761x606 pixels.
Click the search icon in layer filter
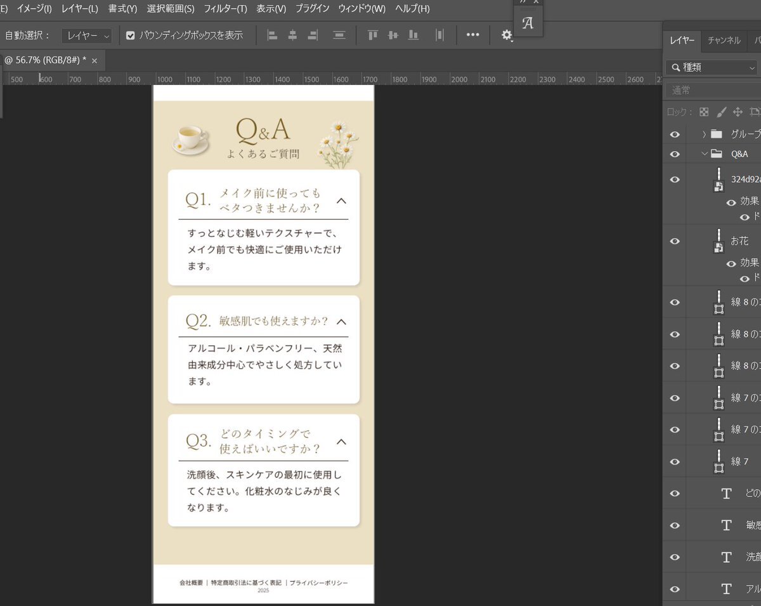point(676,67)
